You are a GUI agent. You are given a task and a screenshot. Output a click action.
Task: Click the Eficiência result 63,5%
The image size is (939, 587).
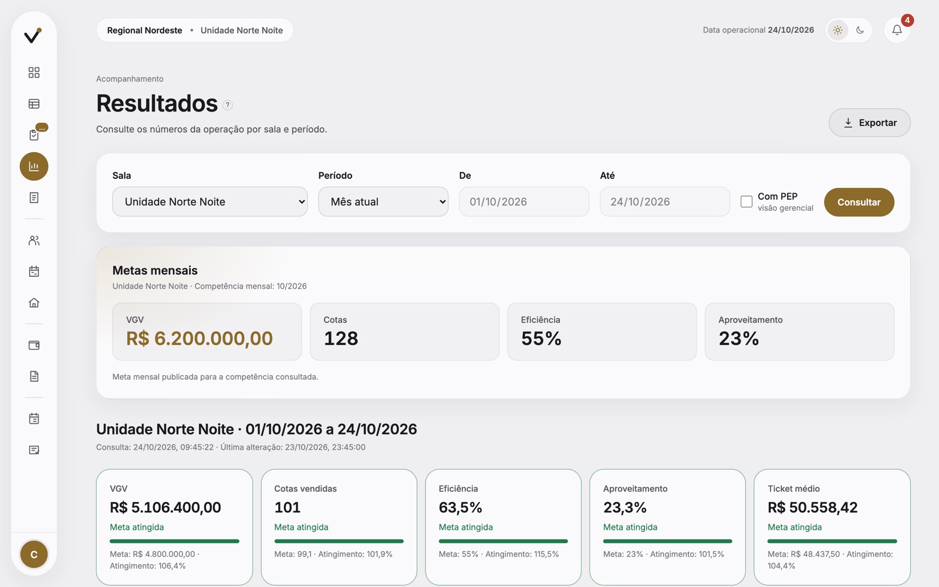[x=461, y=508]
